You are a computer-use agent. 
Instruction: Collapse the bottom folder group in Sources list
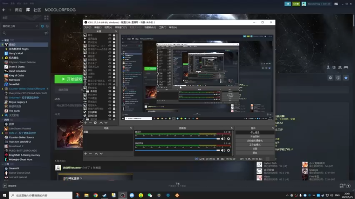84,119
